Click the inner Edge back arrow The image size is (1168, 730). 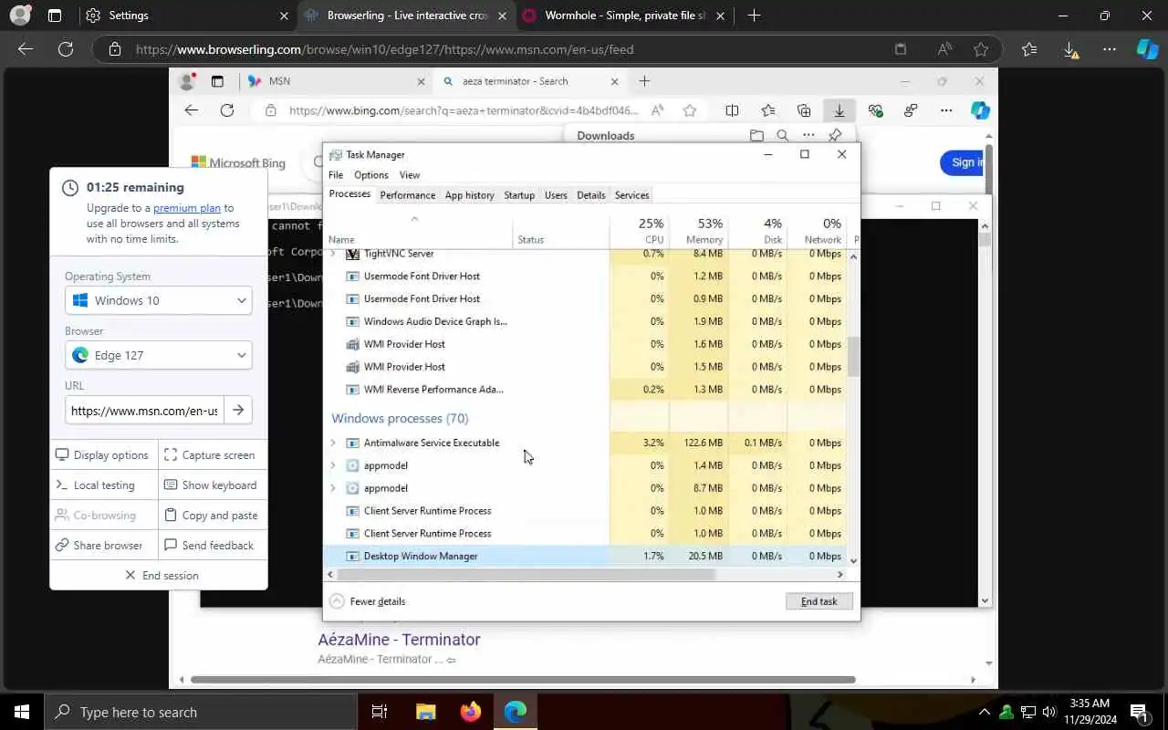tap(191, 110)
